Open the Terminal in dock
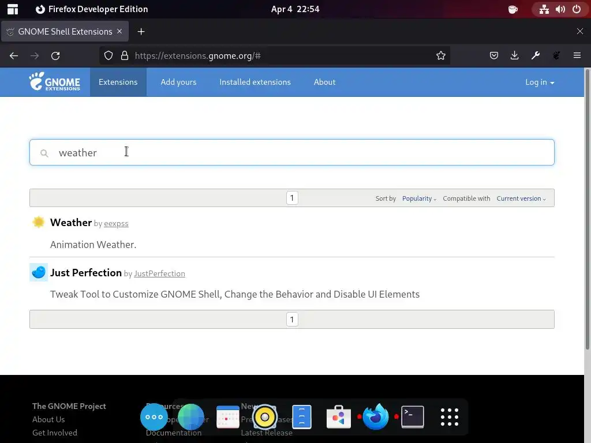This screenshot has width=591, height=443. coord(412,417)
